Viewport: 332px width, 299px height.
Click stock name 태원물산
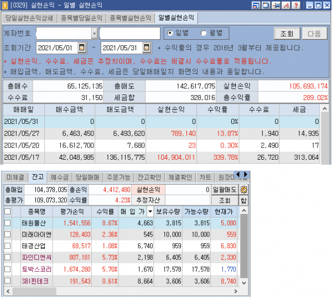point(34,223)
